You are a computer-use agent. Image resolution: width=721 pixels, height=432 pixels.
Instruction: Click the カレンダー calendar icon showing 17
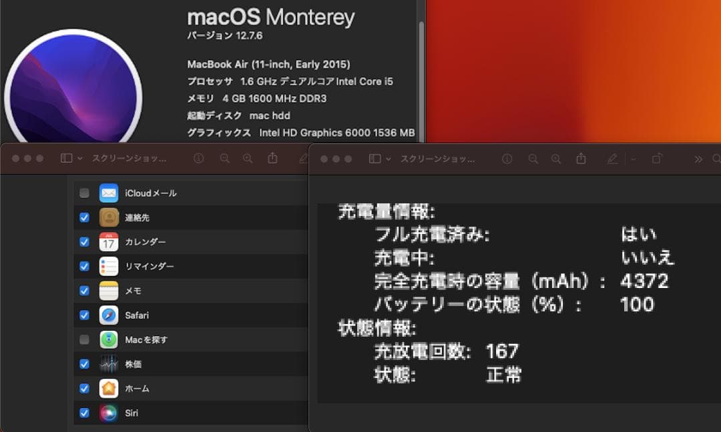(x=108, y=241)
